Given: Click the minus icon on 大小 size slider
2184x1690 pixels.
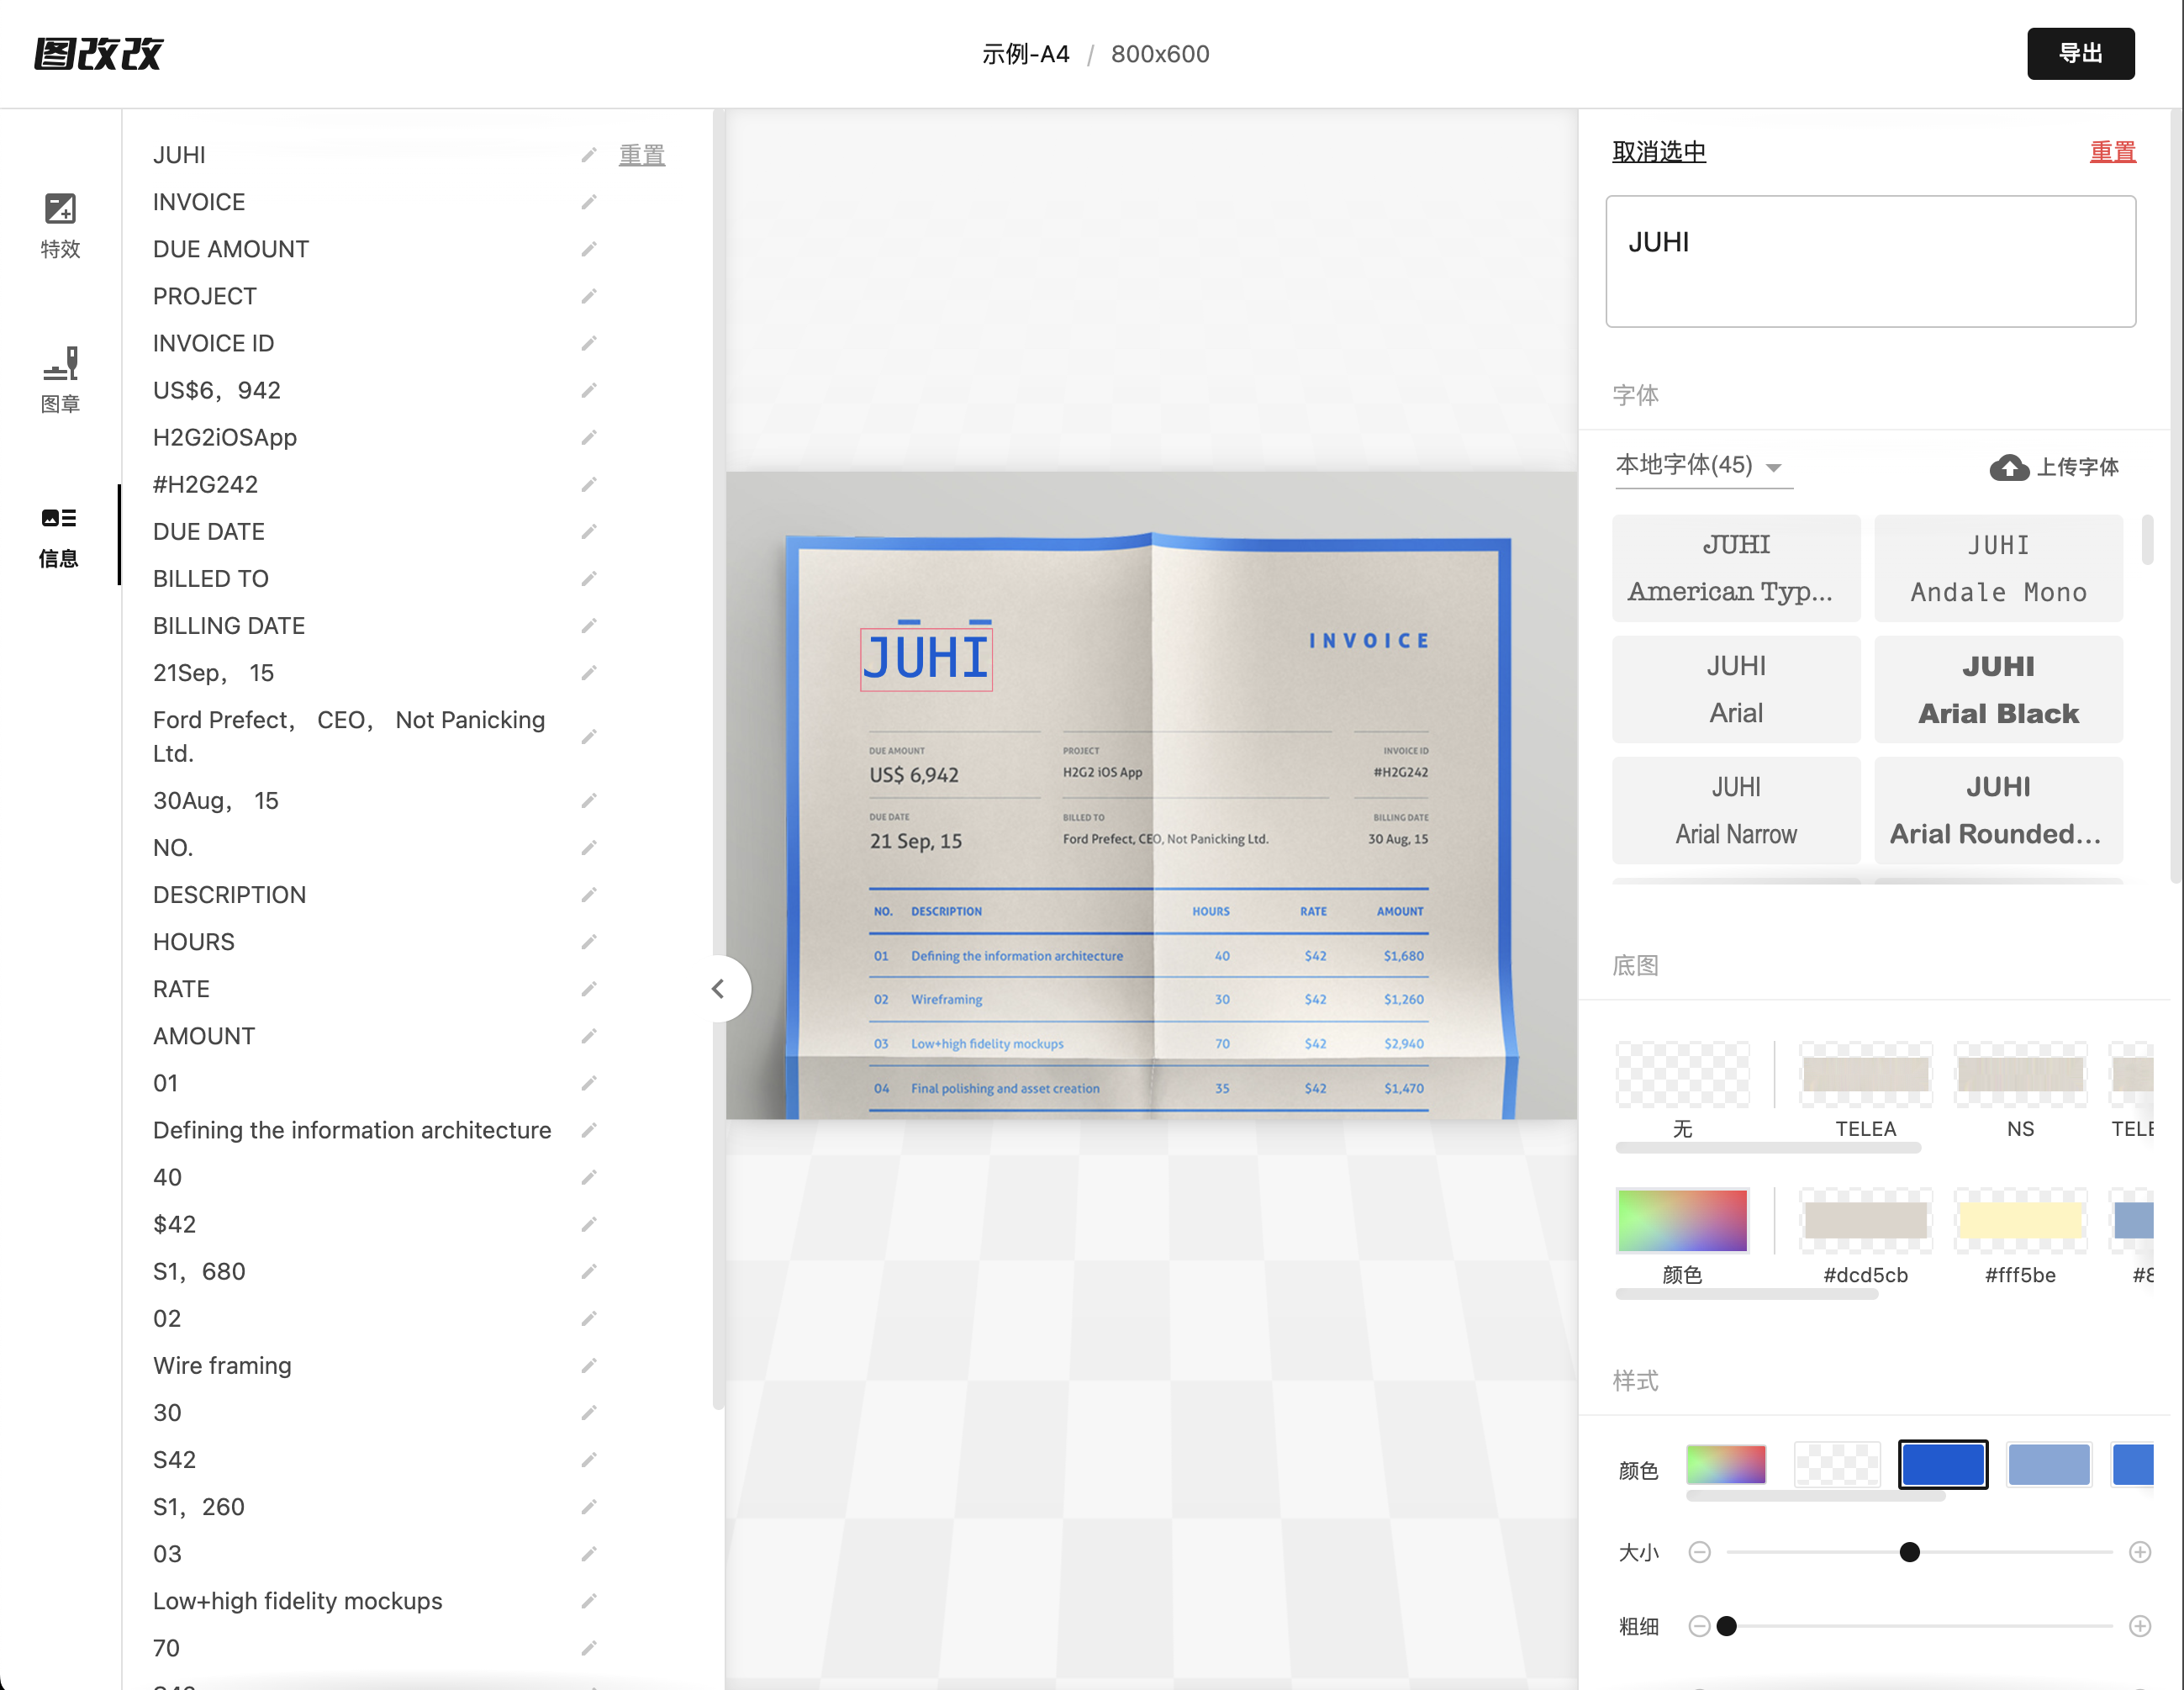Looking at the screenshot, I should pyautogui.click(x=1699, y=1552).
